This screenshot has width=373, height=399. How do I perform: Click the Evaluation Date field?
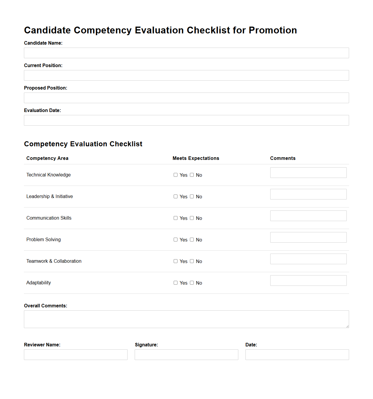pos(186,120)
